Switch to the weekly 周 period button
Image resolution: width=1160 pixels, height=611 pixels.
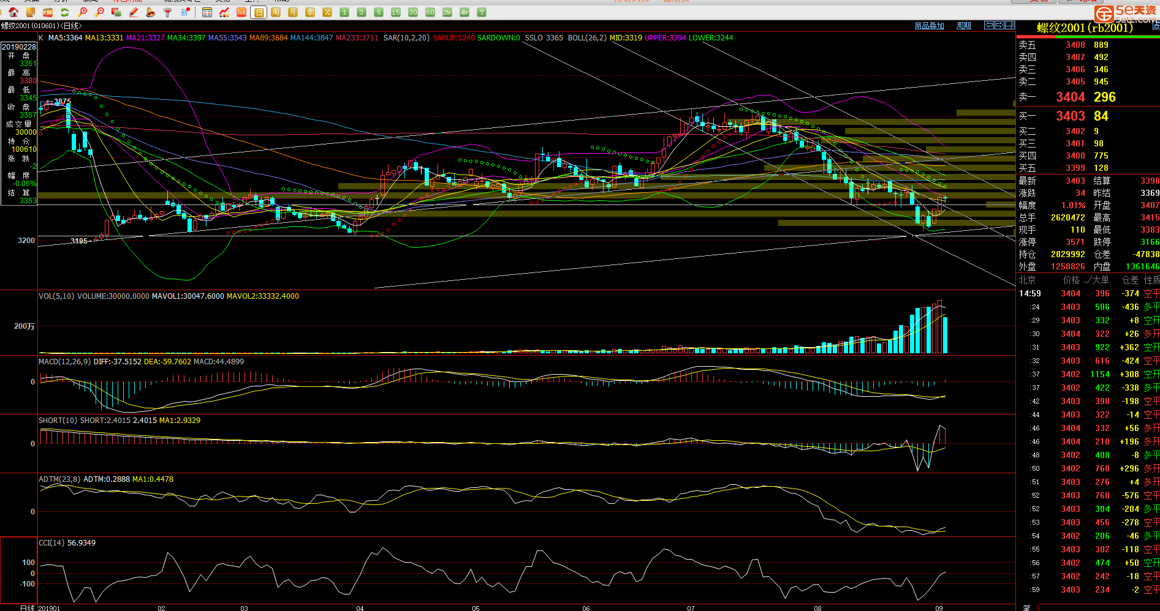(x=276, y=12)
